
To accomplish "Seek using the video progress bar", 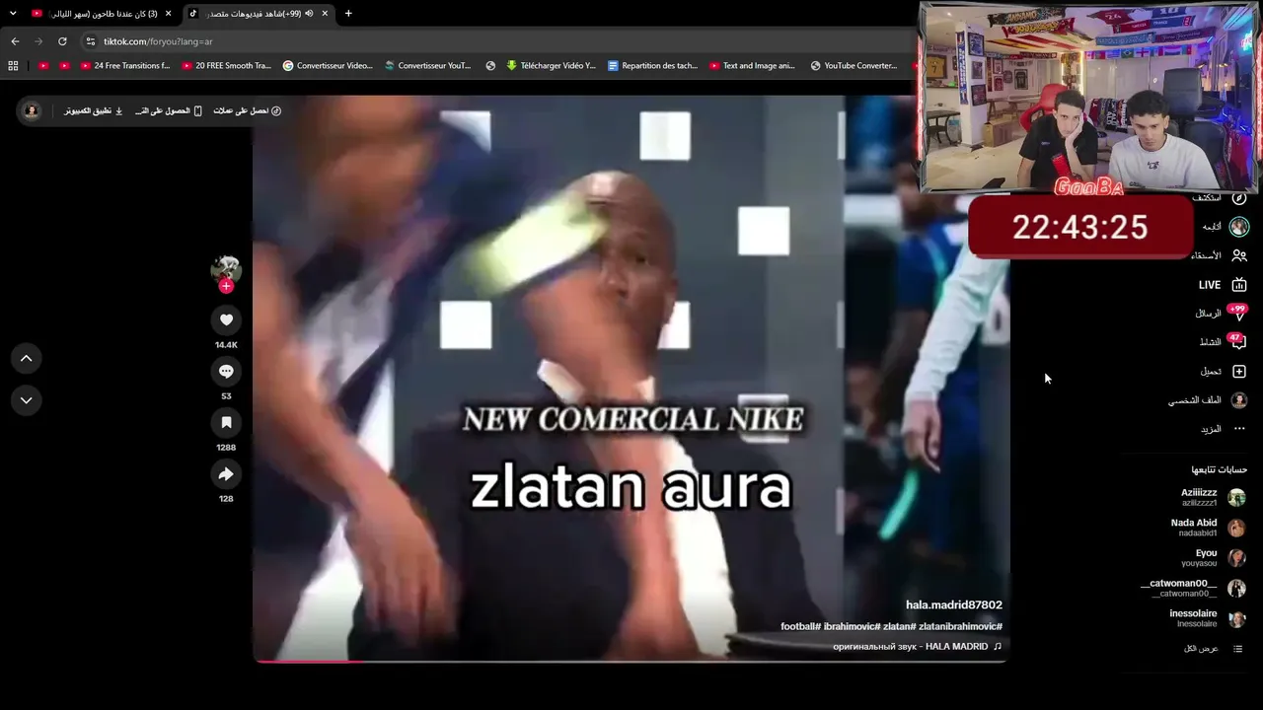I will click(631, 661).
